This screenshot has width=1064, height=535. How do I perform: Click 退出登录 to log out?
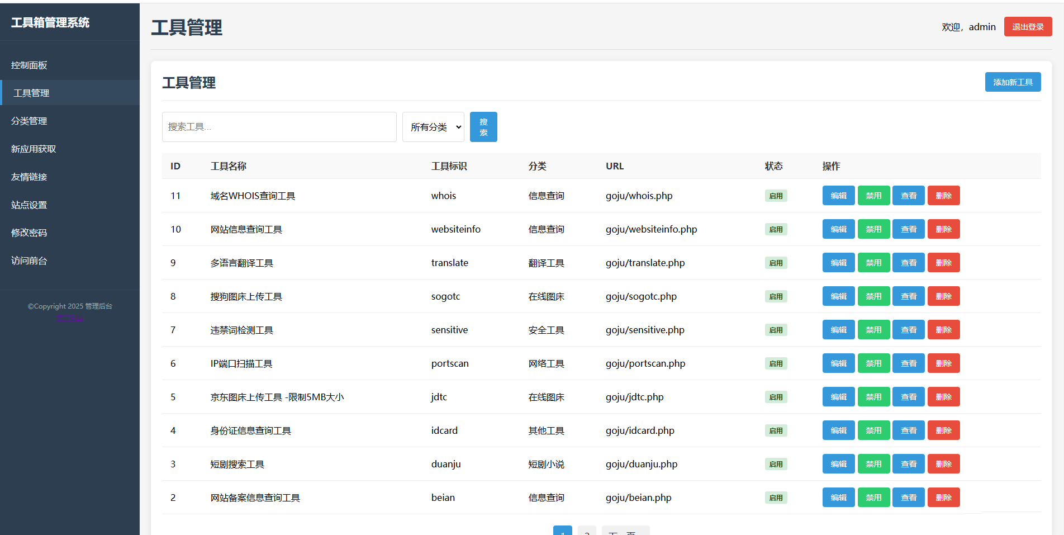click(x=1027, y=26)
